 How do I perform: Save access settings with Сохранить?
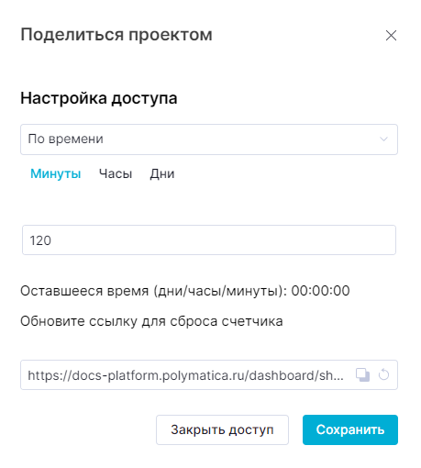(x=350, y=429)
